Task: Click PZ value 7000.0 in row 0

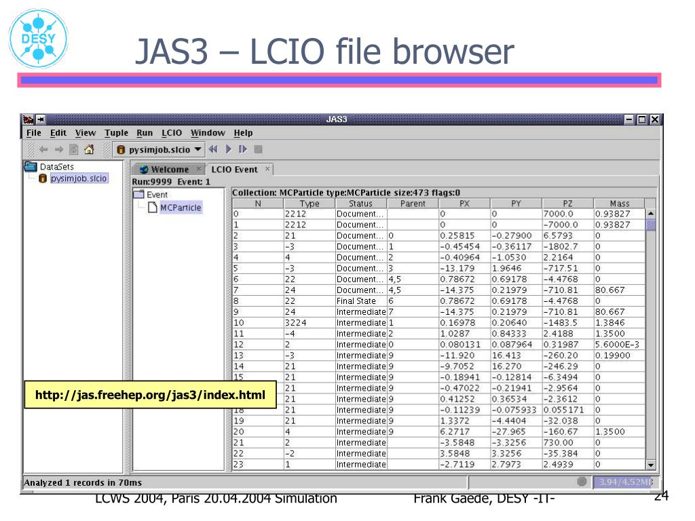Action: pos(567,214)
